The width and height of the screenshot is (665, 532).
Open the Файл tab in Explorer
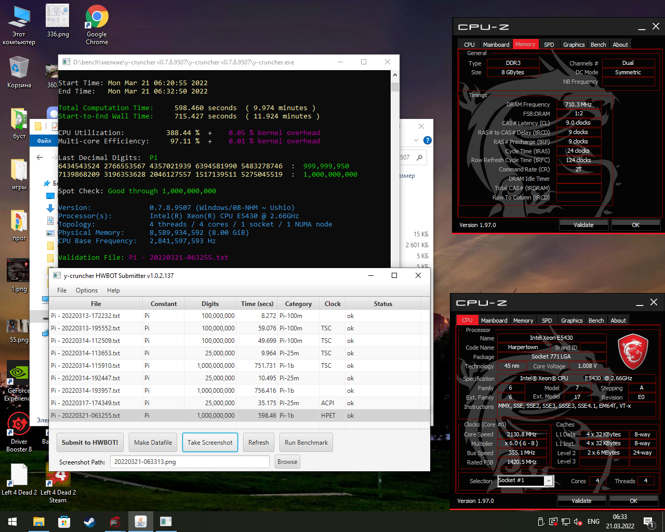[x=44, y=141]
